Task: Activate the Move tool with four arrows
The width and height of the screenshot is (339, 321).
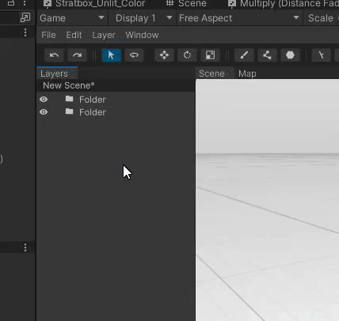Action: tap(164, 55)
